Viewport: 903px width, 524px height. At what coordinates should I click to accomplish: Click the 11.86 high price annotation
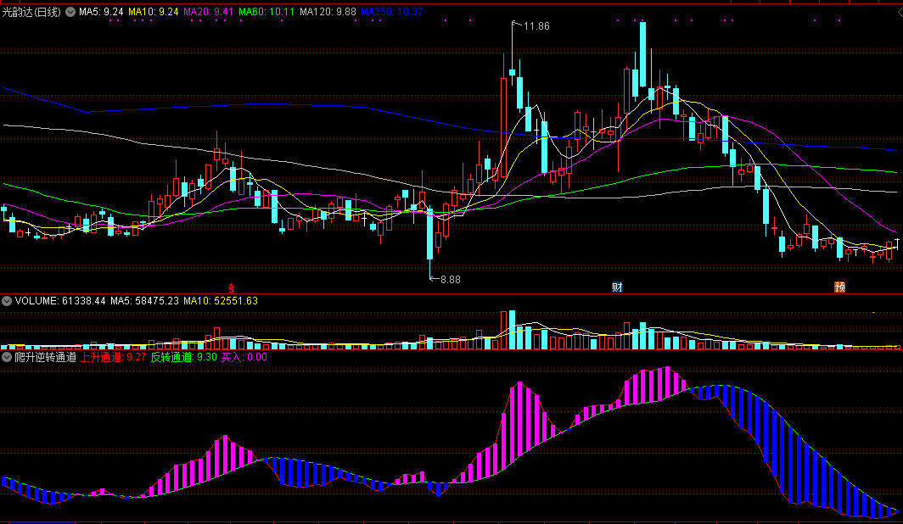point(536,26)
